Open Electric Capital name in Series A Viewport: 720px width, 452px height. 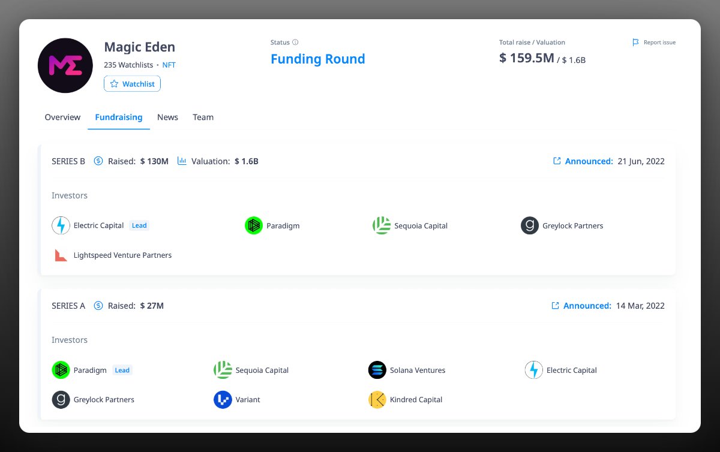point(572,370)
